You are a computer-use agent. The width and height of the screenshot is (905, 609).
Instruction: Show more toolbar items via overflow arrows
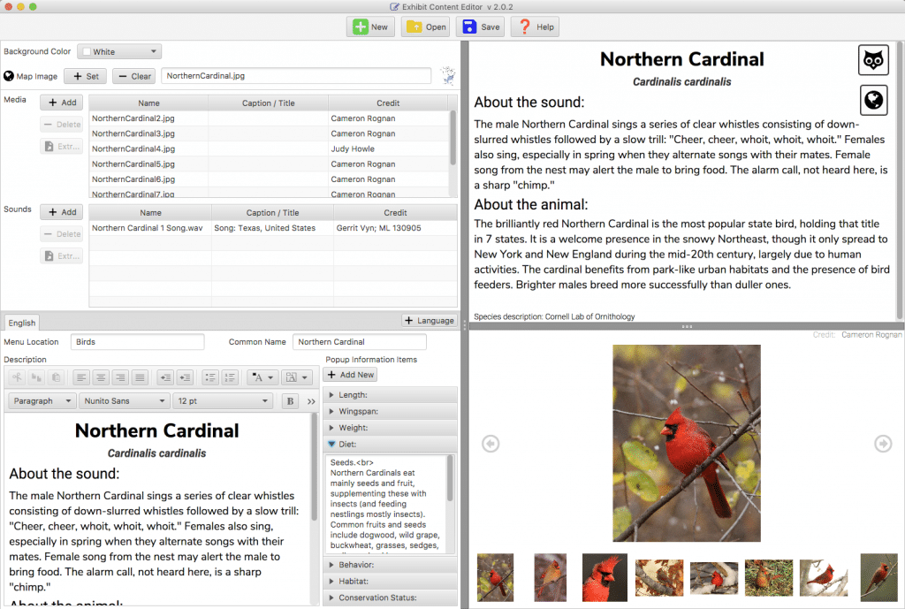pos(311,401)
